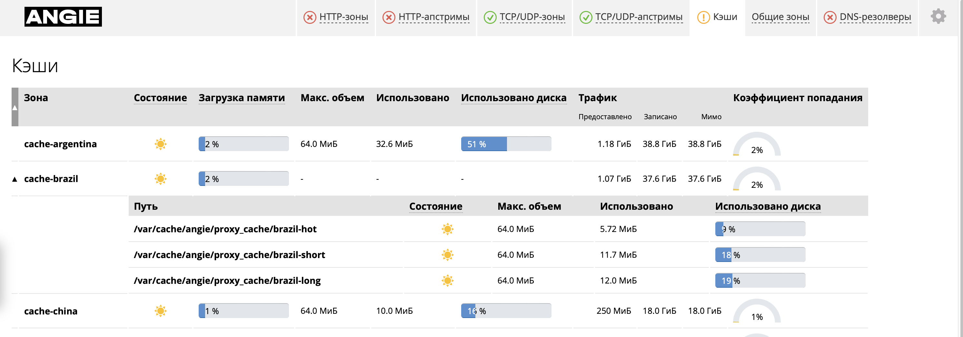Click the Загрузка памяти column header
This screenshot has width=963, height=337.
click(242, 98)
